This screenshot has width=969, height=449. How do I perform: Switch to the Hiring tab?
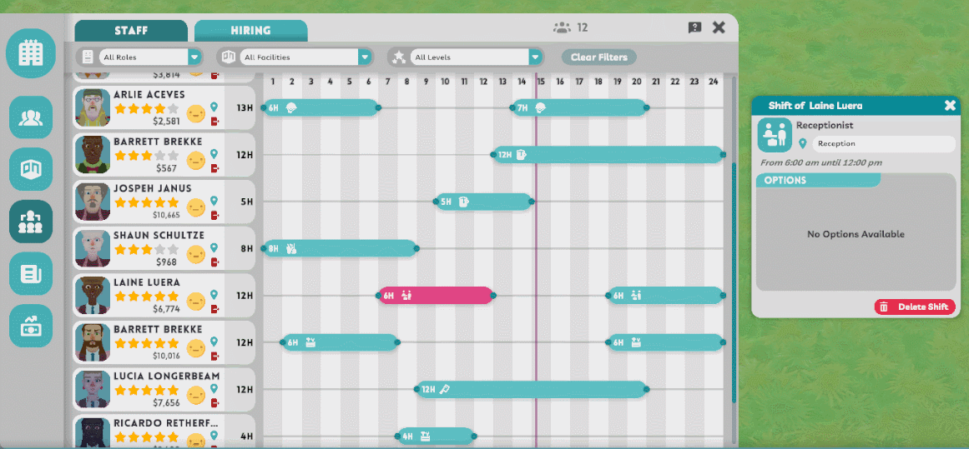click(x=250, y=31)
